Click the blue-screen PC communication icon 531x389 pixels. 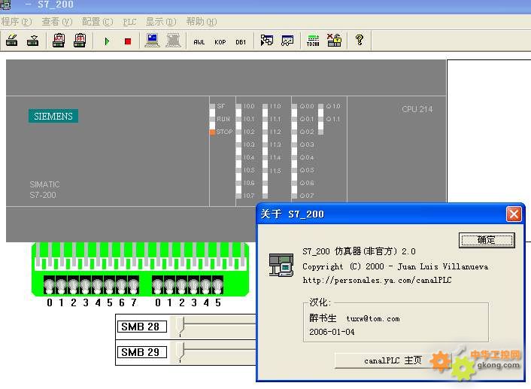click(152, 41)
